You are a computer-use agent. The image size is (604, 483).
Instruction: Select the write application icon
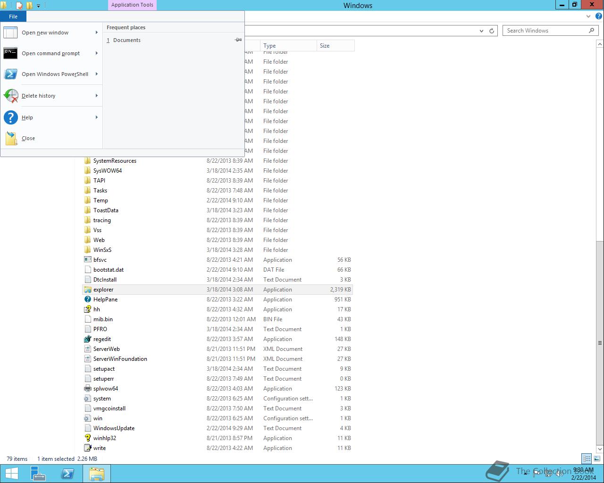[x=87, y=448]
